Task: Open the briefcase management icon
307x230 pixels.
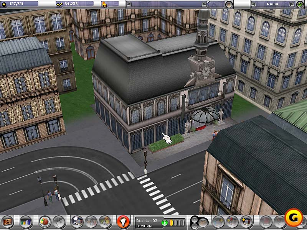Action: click(x=8, y=222)
